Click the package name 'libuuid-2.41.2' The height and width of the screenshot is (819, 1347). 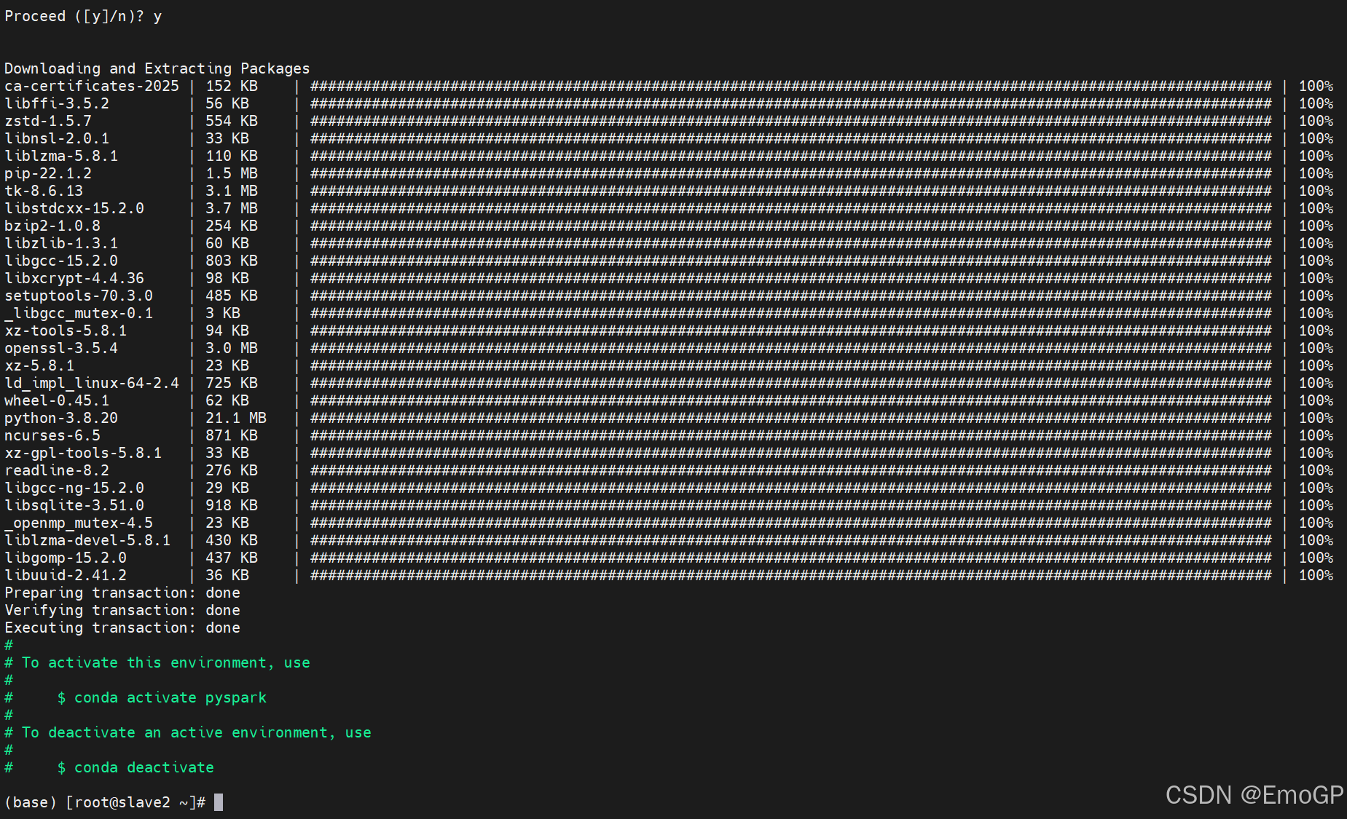[66, 575]
